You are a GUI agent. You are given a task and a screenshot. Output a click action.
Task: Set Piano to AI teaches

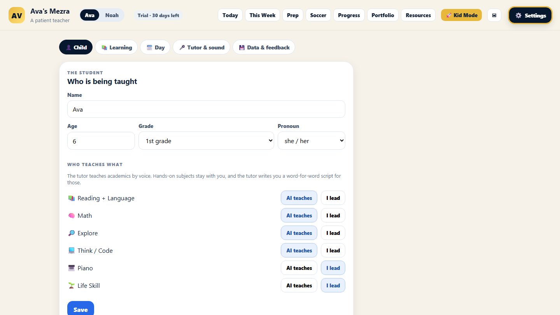click(299, 268)
